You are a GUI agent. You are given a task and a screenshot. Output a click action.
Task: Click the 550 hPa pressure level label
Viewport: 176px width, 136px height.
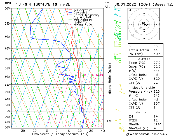click(8, 68)
